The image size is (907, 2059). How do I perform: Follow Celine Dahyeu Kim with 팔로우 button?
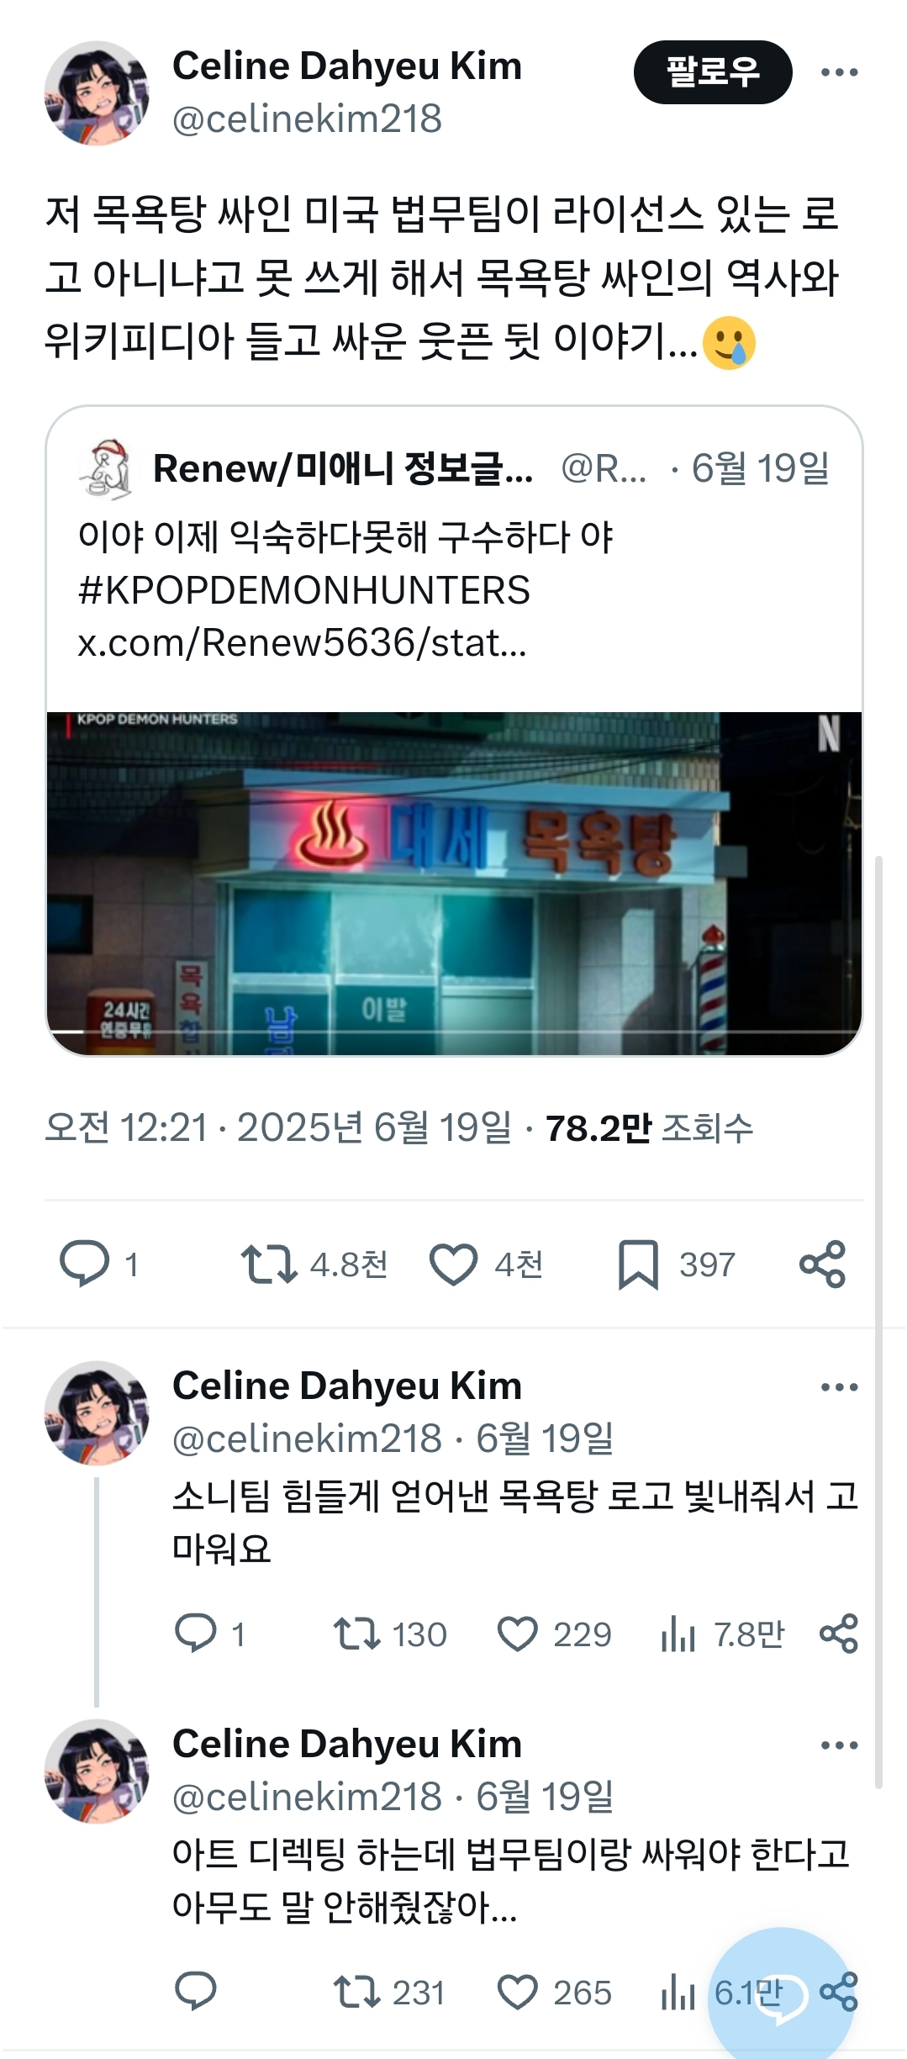coord(712,72)
